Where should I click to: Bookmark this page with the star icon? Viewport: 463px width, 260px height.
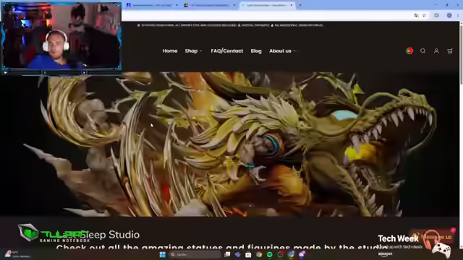pyautogui.click(x=425, y=15)
